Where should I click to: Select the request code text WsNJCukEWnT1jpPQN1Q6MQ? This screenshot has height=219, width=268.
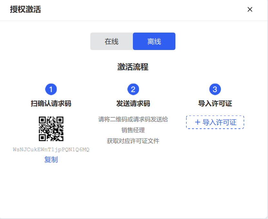[51, 150]
